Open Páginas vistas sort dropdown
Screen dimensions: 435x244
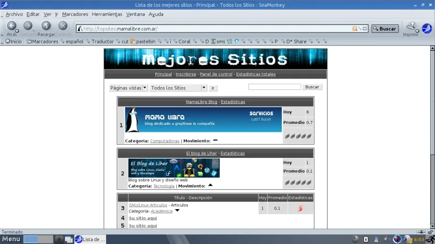[128, 88]
